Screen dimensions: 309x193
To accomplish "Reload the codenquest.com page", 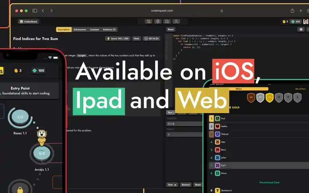I will [x=222, y=11].
